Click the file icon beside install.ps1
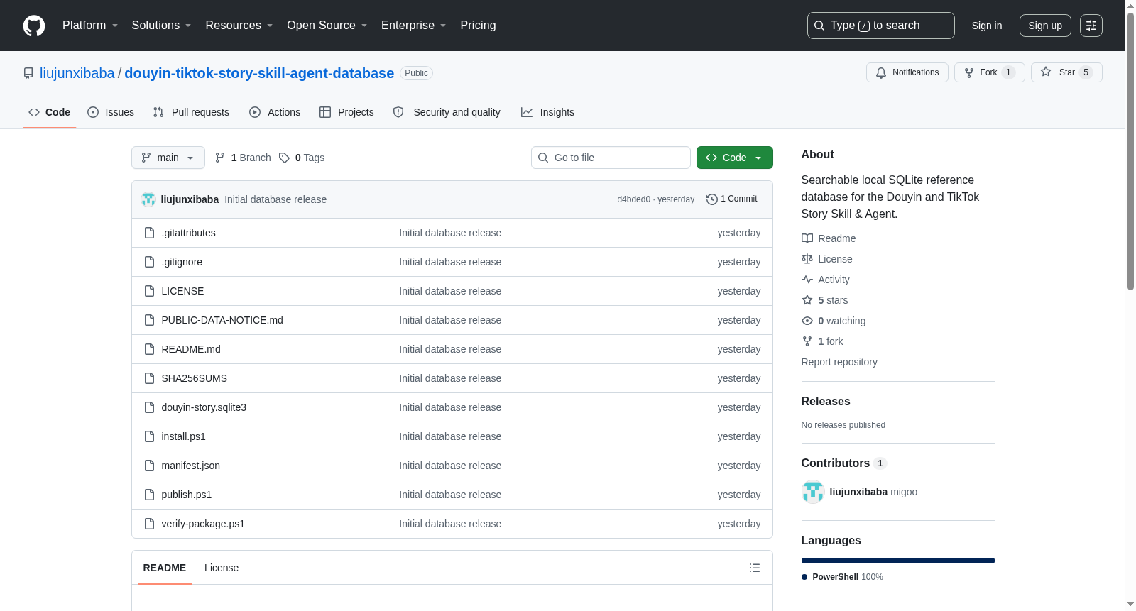Screen dimensions: 1136x611 (149, 436)
